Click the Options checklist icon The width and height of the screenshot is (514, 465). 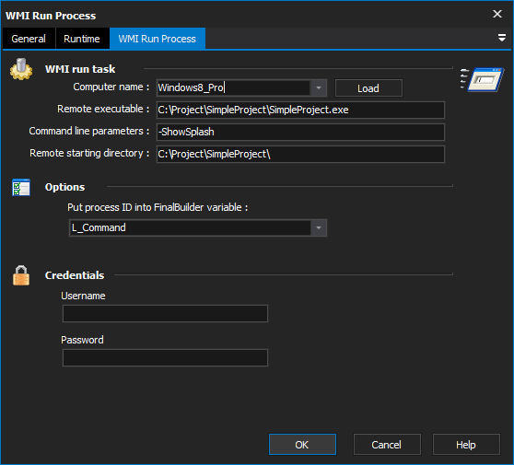[x=21, y=187]
